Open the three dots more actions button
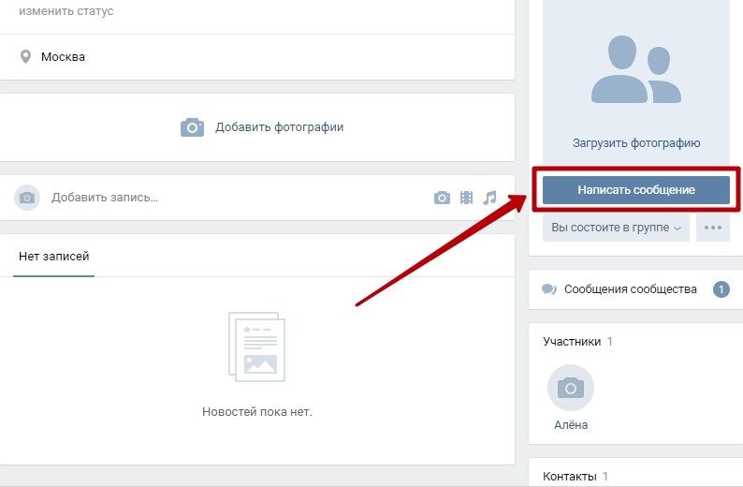The height and width of the screenshot is (487, 743). point(713,228)
